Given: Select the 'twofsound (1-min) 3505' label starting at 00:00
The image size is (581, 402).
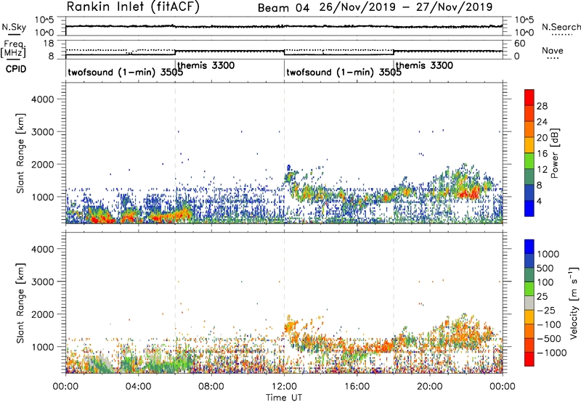Looking at the screenshot, I should pos(125,72).
